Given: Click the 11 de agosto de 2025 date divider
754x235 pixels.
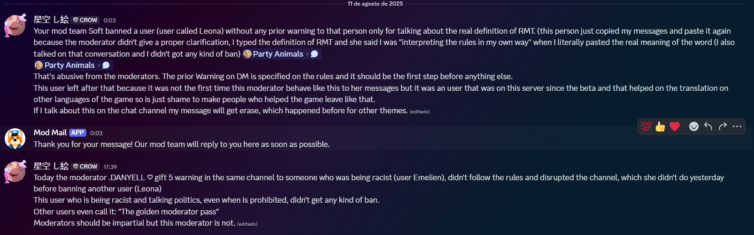Looking at the screenshot, I should tap(375, 4).
